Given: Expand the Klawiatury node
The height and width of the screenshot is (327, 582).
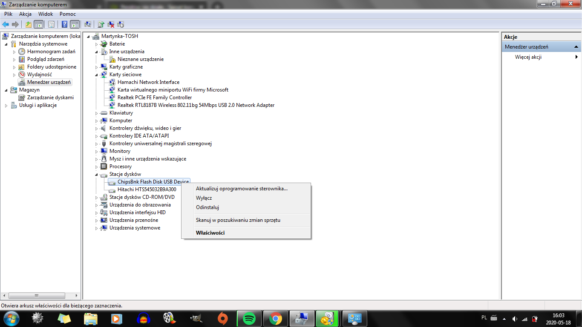Looking at the screenshot, I should click(96, 113).
